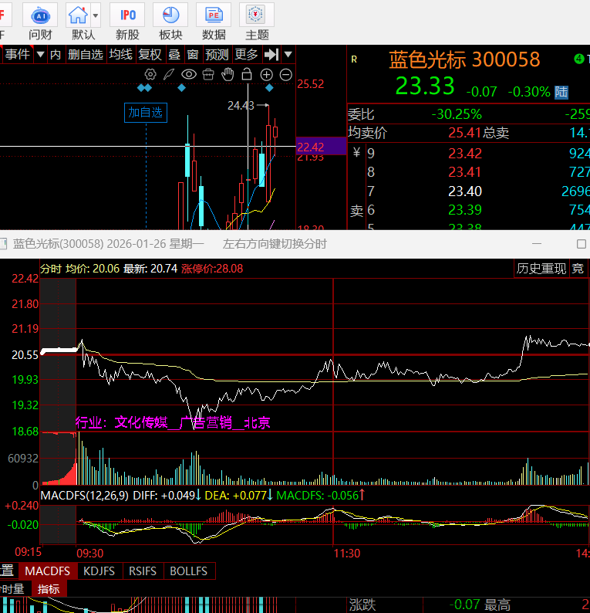
Task: Toggle the chart lock icon
Action: (x=247, y=74)
